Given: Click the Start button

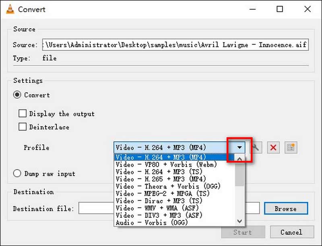Looking at the screenshot, I should [243, 232].
